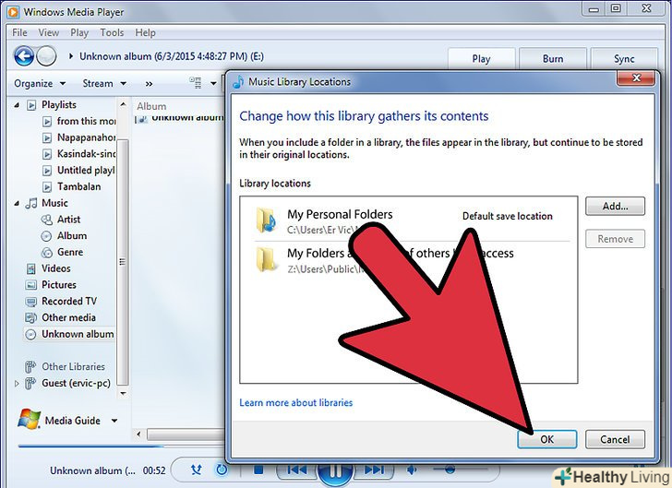This screenshot has width=672, height=488.
Task: Switch to the Play tab
Action: click(481, 59)
